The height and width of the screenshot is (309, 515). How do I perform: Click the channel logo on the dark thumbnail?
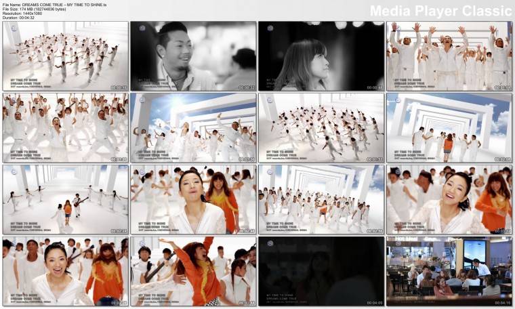tap(270, 243)
